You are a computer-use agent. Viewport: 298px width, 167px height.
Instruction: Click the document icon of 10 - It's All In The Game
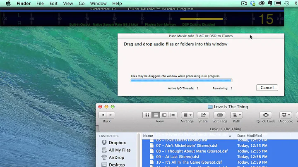(x=151, y=162)
